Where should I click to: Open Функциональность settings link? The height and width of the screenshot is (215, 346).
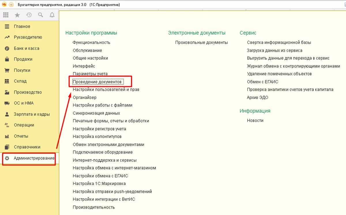(91, 42)
